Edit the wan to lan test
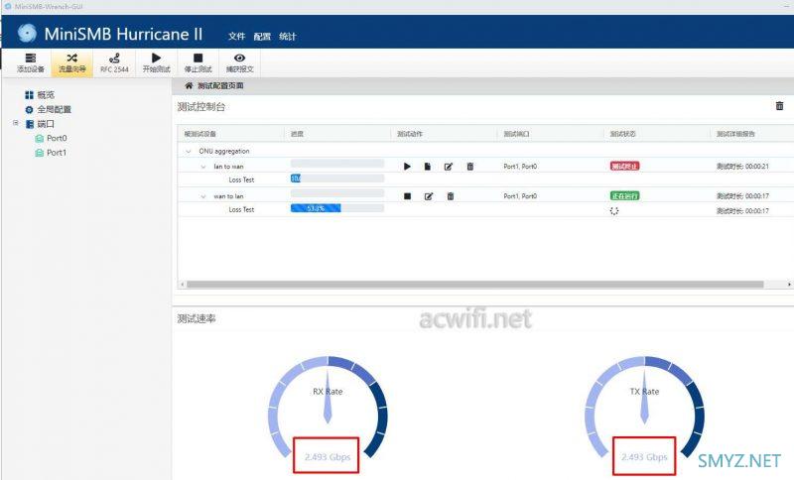Viewport: 794px width, 480px height. [x=429, y=196]
